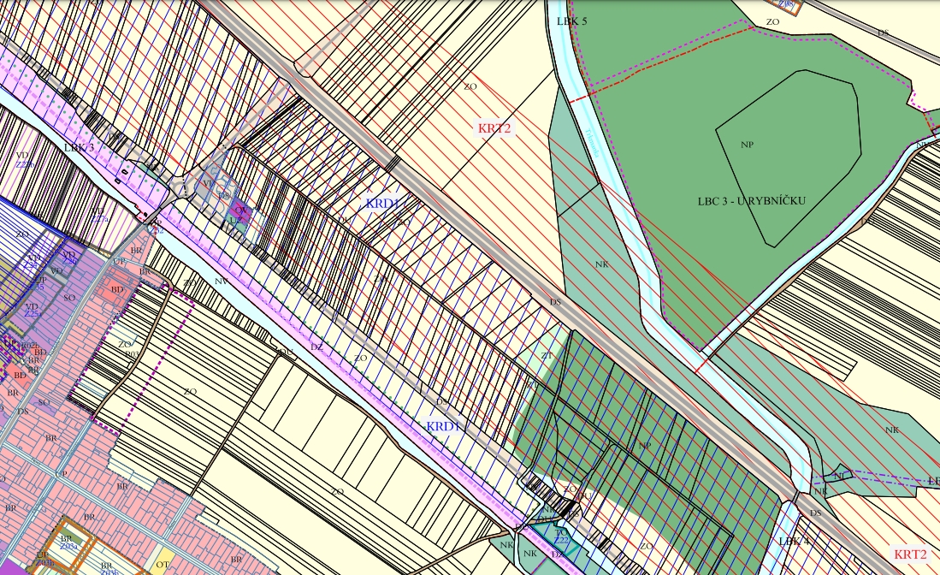Image resolution: width=940 pixels, height=575 pixels.
Task: Click the Z27b zone code
Action: click(x=25, y=164)
